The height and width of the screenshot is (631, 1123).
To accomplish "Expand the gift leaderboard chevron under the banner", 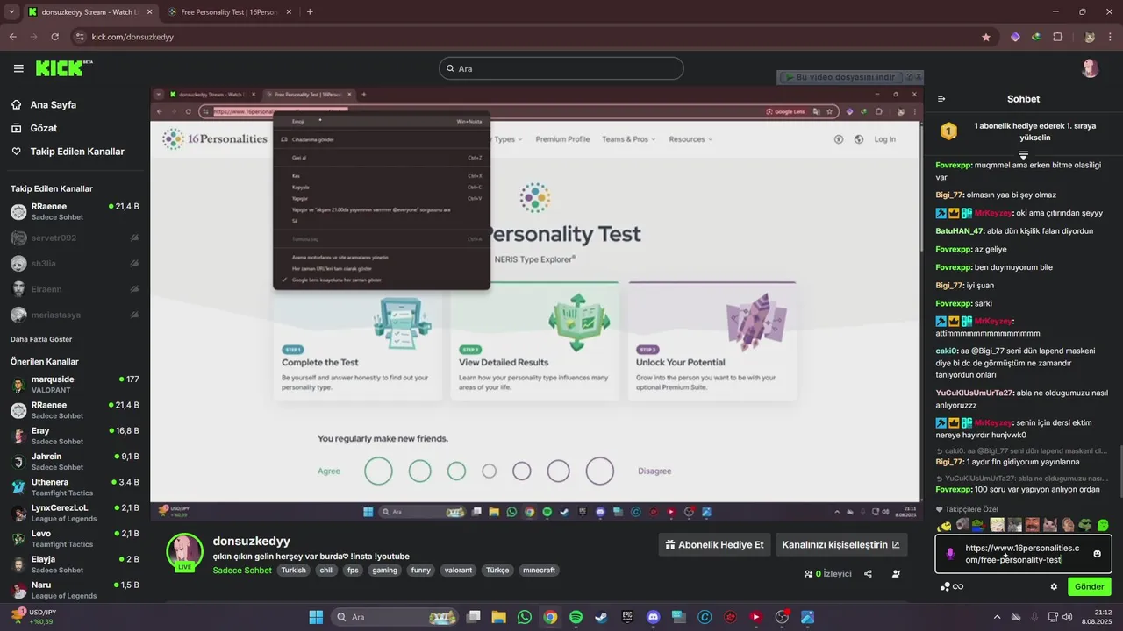I will tap(1023, 155).
